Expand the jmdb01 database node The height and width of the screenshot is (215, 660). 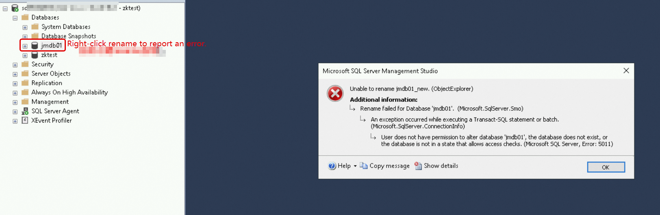tap(25, 46)
